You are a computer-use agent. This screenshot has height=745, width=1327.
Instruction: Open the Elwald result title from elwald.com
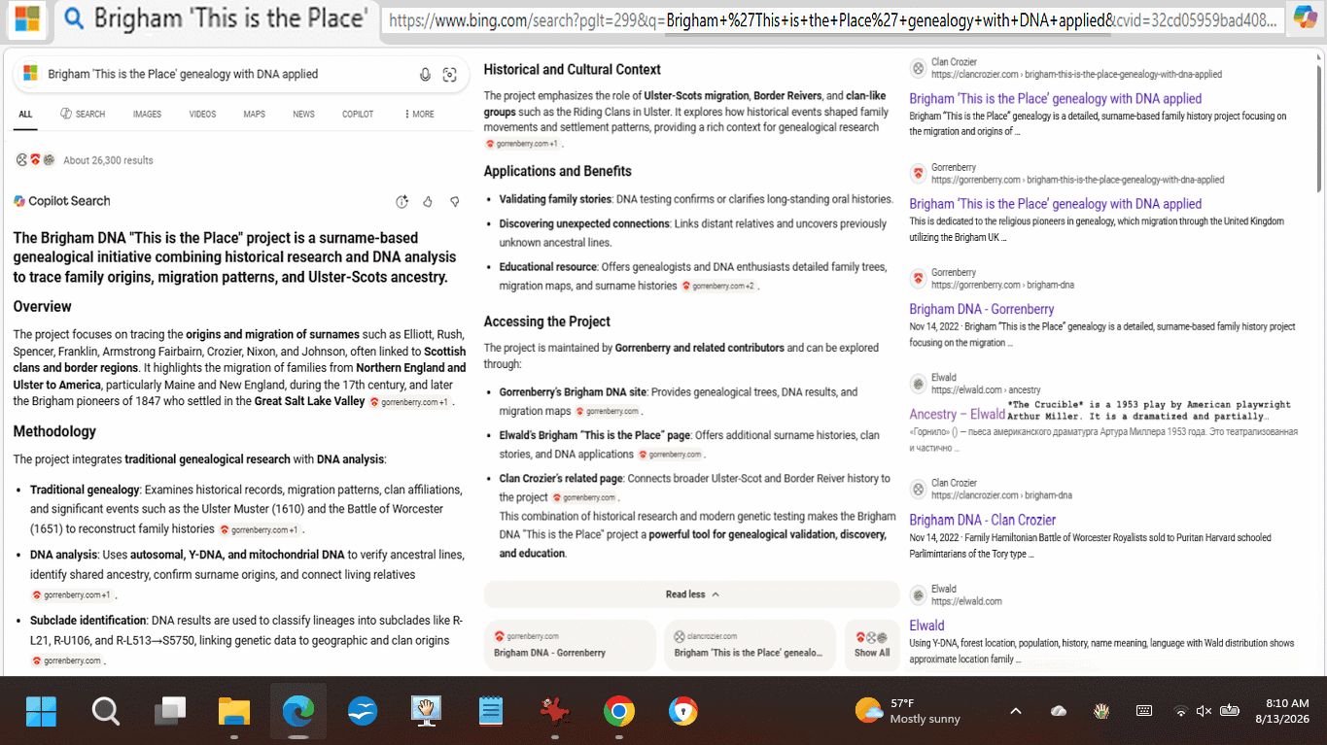pyautogui.click(x=927, y=626)
